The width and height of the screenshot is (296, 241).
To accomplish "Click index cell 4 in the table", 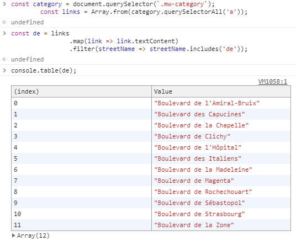I will (x=81, y=147).
